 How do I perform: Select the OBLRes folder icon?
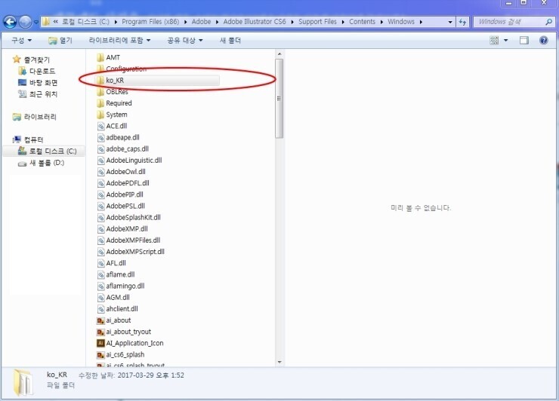pyautogui.click(x=100, y=92)
